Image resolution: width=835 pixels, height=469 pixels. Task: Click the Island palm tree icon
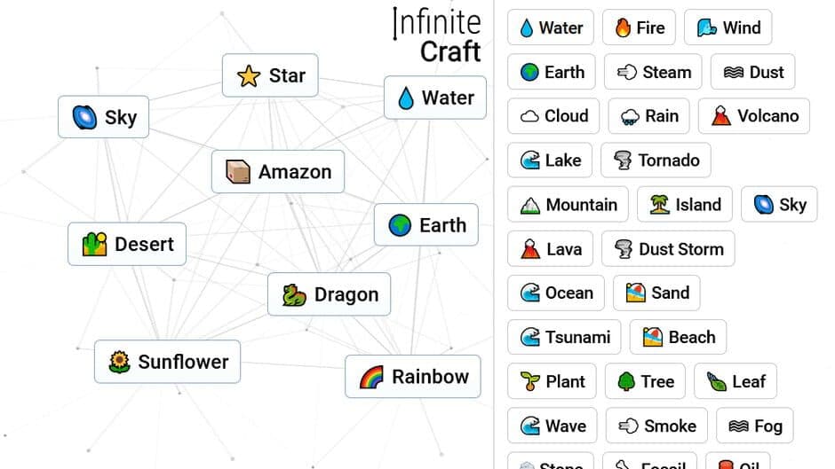click(659, 205)
